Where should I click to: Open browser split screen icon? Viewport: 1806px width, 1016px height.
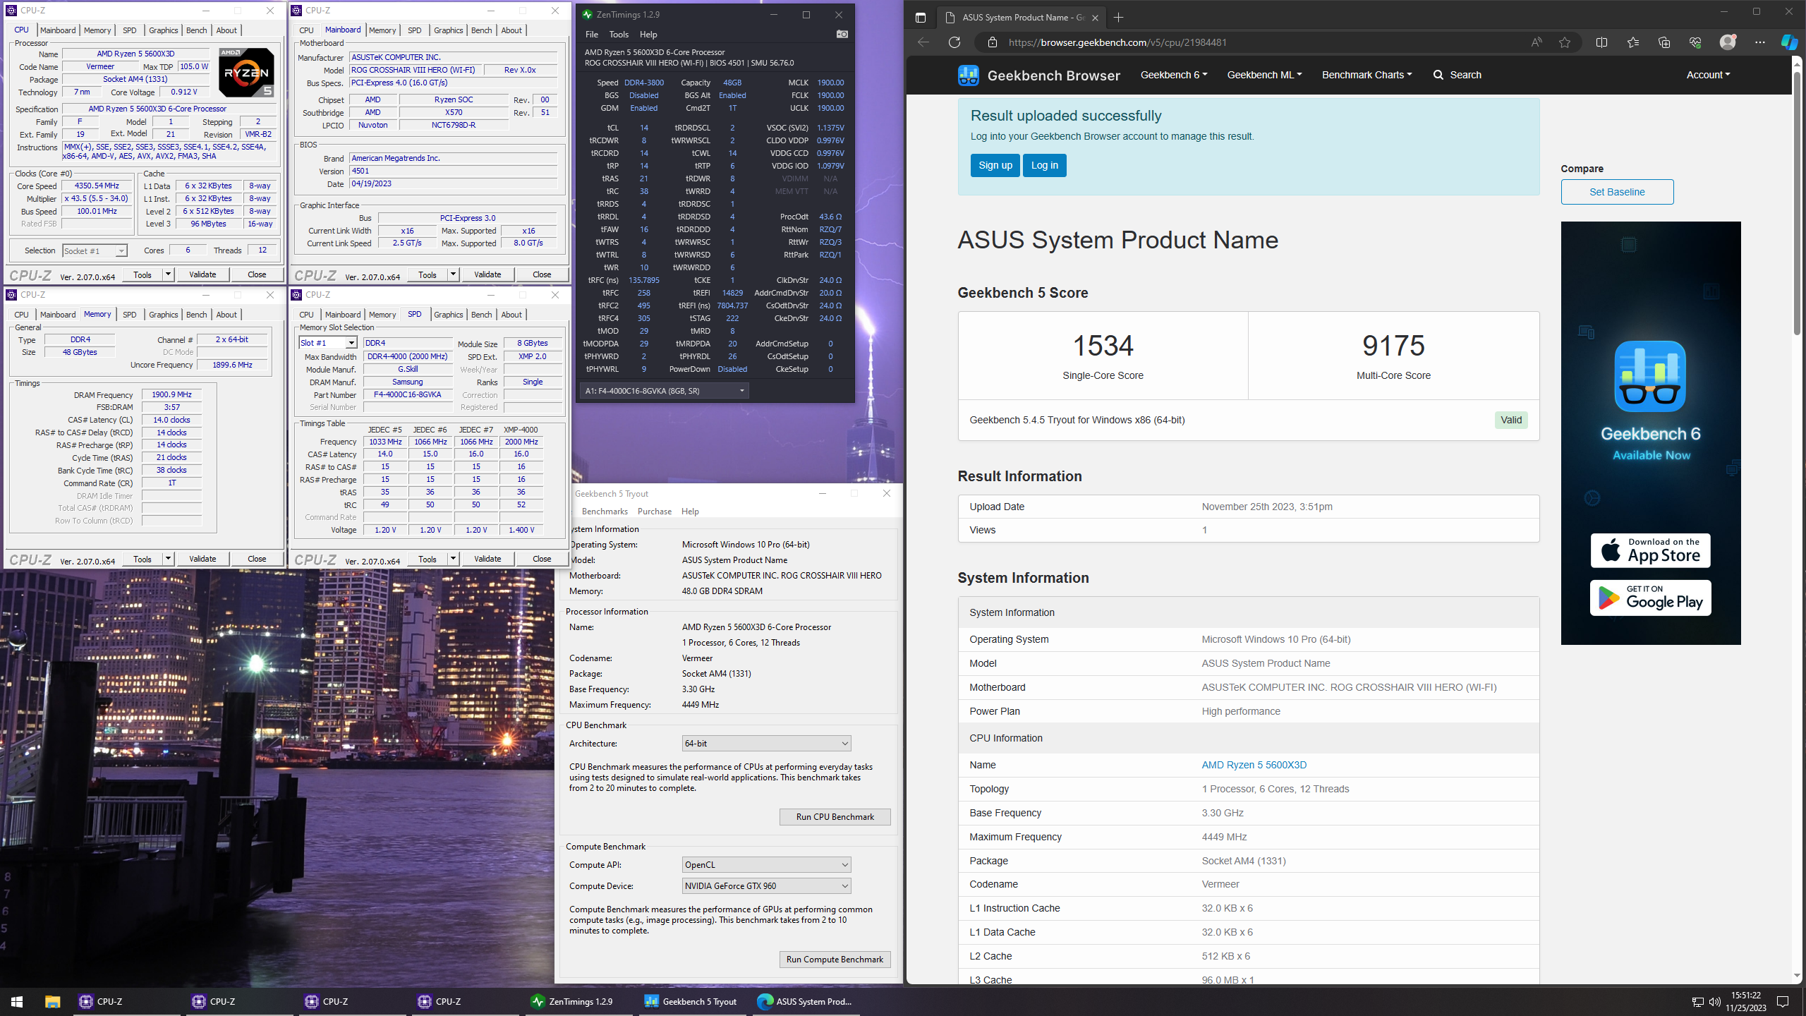(1601, 42)
